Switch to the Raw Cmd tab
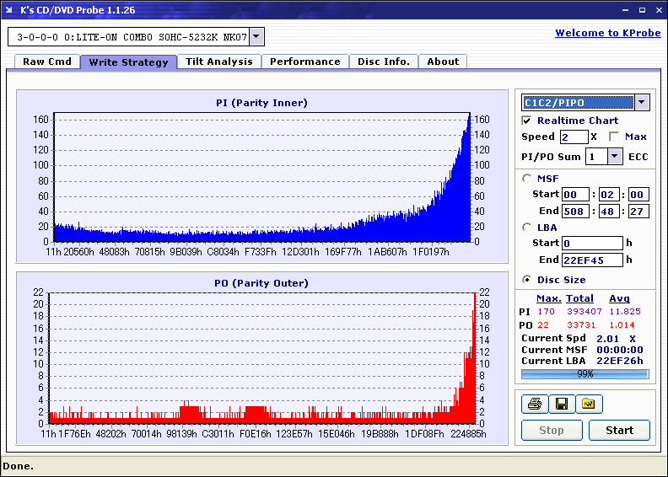The height and width of the screenshot is (477, 668). coord(47,62)
